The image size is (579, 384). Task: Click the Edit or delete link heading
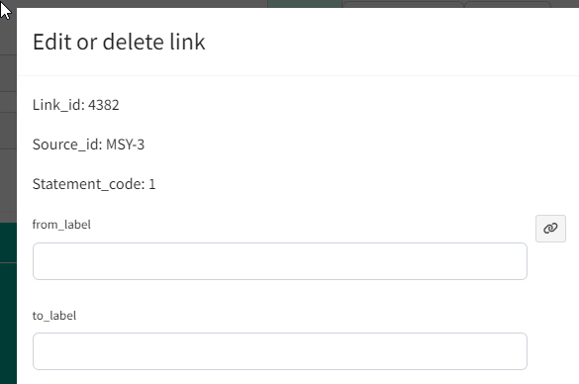click(x=119, y=42)
